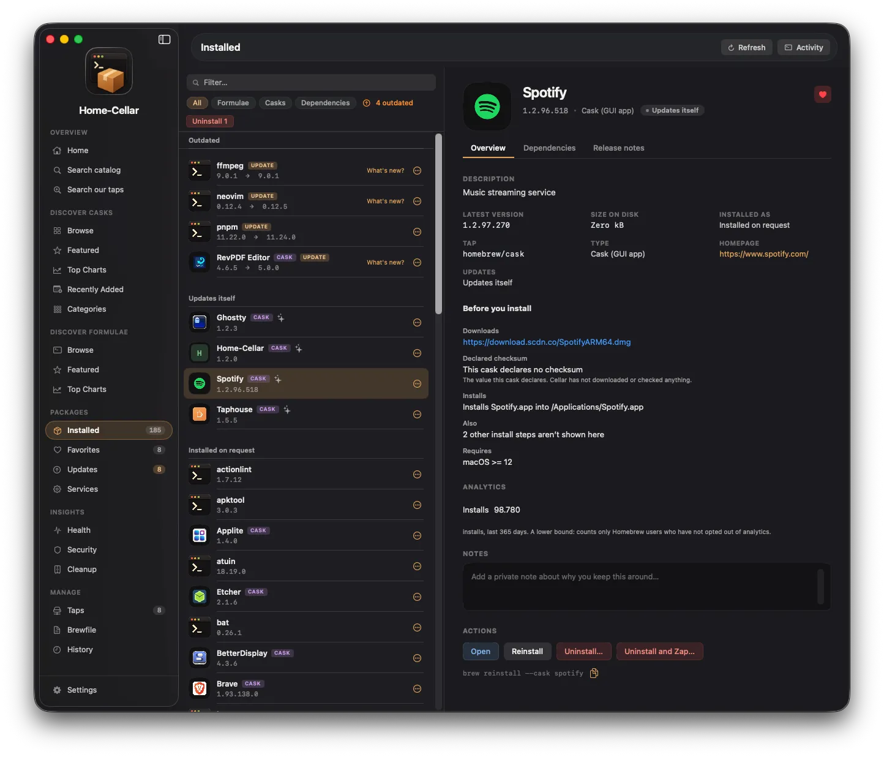Filter list by Dependencies
This screenshot has width=884, height=757.
click(x=325, y=103)
